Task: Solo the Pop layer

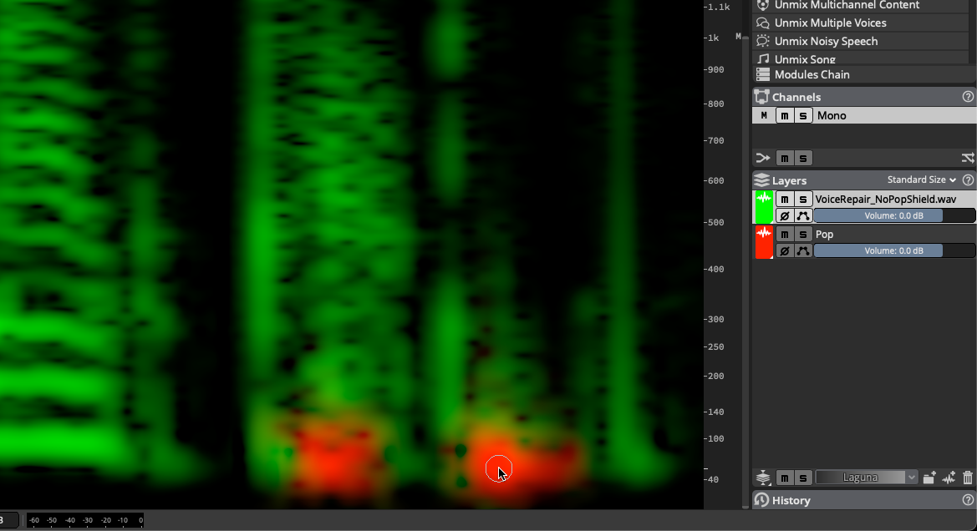Action: (x=804, y=234)
